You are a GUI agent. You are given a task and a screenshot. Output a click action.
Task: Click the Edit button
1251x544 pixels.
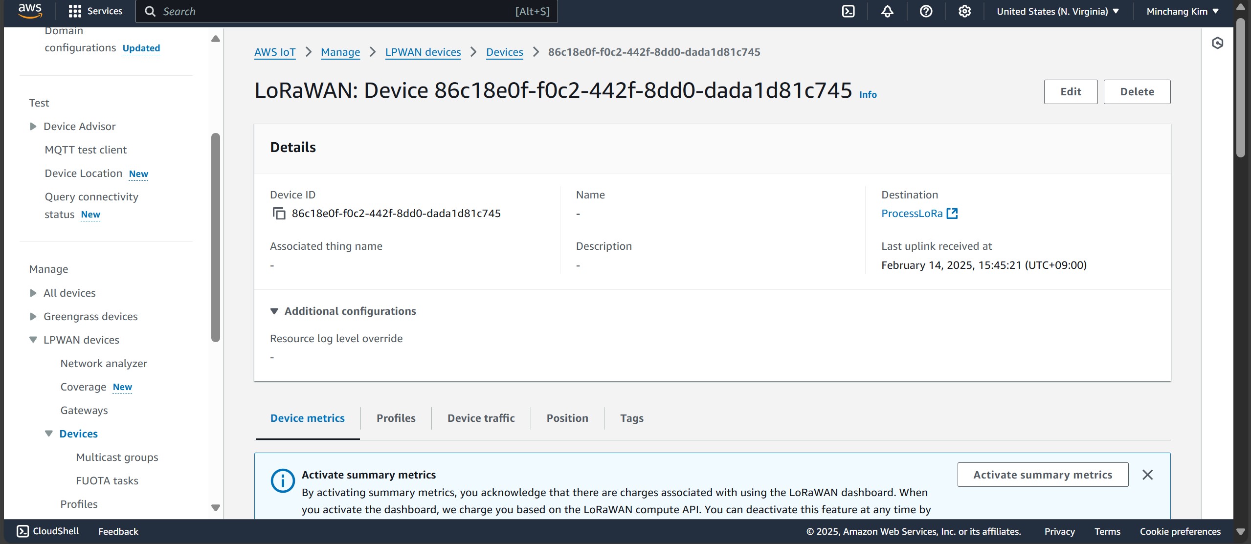(x=1071, y=92)
